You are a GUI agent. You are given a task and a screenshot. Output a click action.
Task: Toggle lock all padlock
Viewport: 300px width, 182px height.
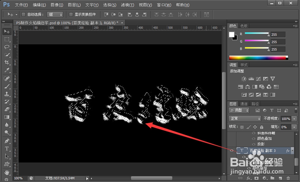(x=262, y=127)
